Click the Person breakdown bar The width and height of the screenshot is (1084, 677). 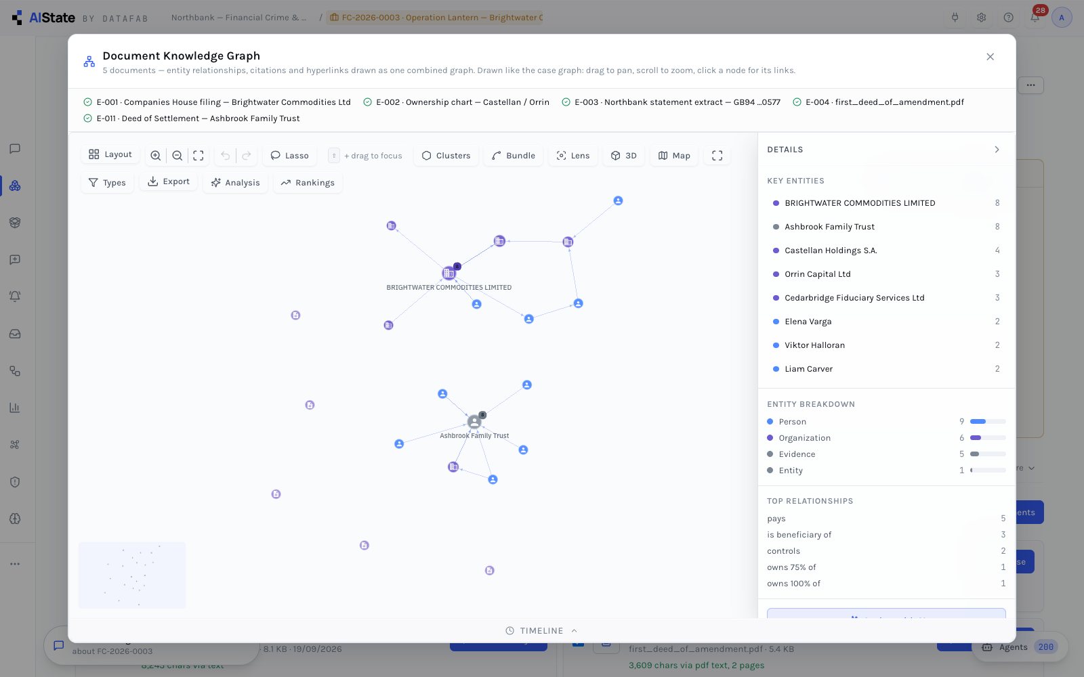[x=988, y=422]
